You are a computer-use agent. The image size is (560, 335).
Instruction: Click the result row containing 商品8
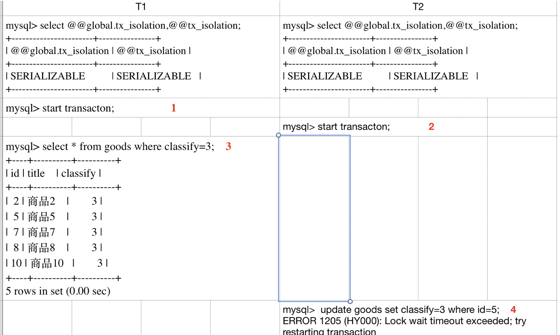pyautogui.click(x=54, y=248)
